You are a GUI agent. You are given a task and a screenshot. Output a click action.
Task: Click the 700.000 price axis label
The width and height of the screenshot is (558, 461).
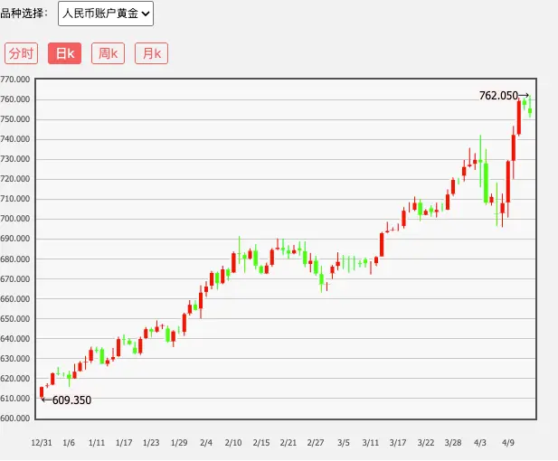pos(16,219)
